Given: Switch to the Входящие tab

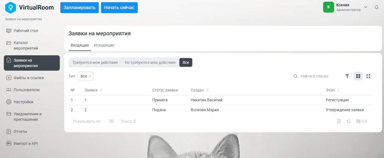Looking at the screenshot, I should [80, 45].
